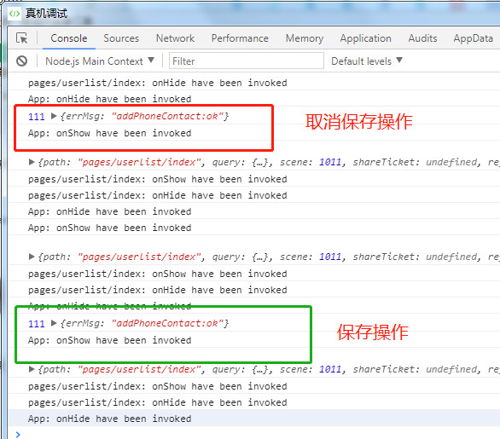Select the Application tab
The height and width of the screenshot is (439, 500).
[365, 38]
